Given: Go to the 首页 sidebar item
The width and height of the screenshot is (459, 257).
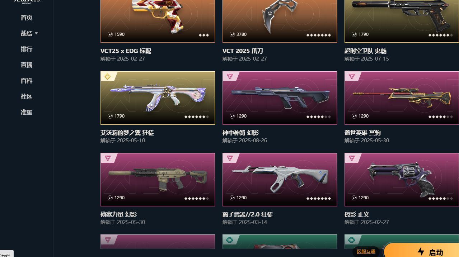Looking at the screenshot, I should (27, 18).
